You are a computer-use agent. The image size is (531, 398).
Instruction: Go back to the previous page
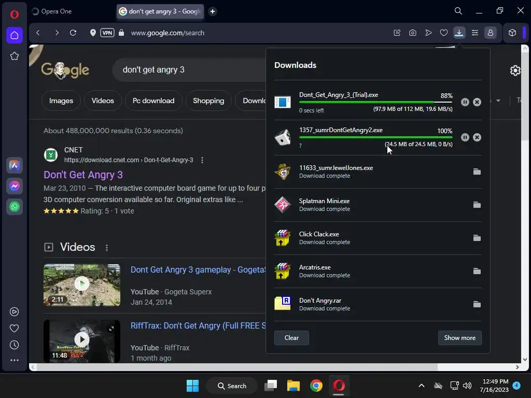click(38, 33)
